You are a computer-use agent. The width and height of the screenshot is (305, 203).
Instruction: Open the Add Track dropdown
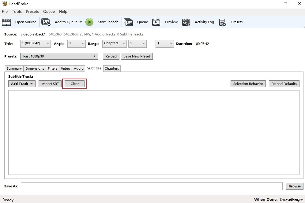[21, 83]
